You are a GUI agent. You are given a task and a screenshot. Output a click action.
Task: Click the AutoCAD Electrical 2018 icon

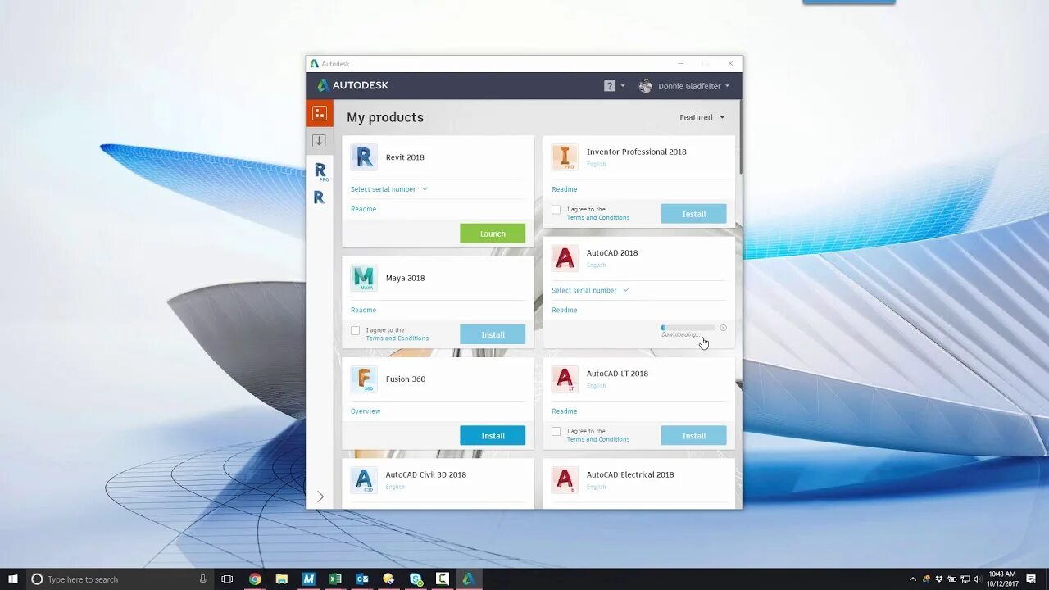[x=565, y=480]
